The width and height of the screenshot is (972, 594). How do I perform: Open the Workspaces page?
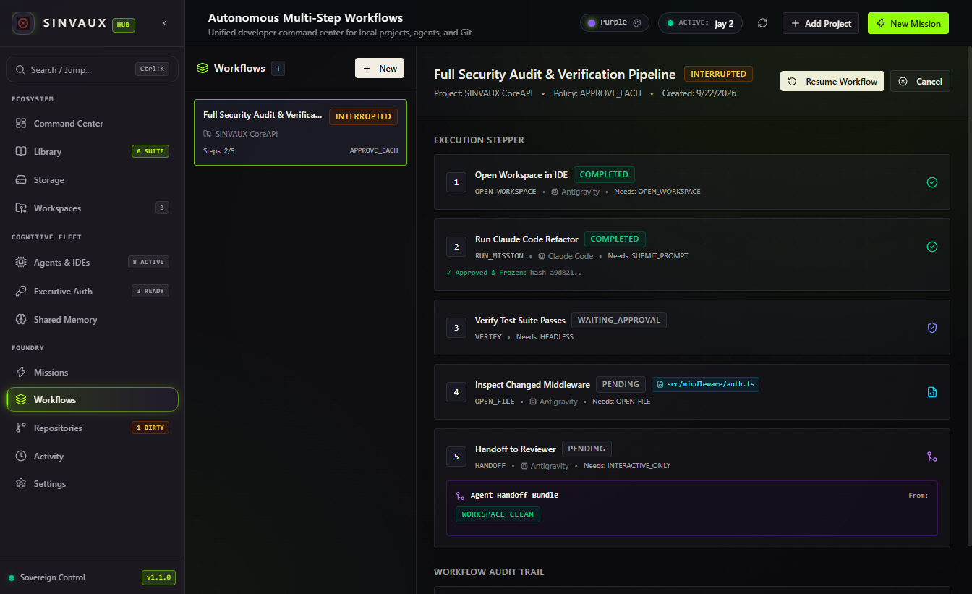[92, 208]
